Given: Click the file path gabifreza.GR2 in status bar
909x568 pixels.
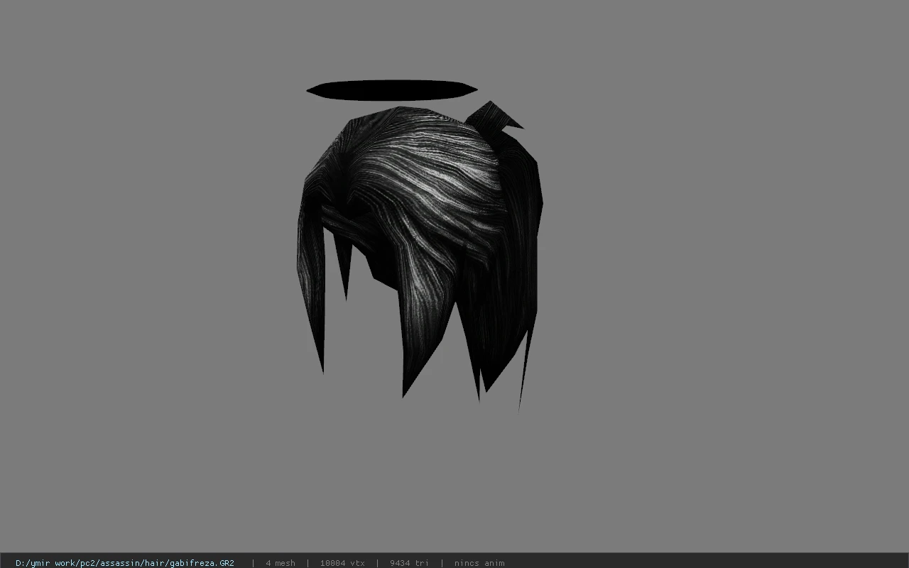Looking at the screenshot, I should pyautogui.click(x=125, y=563).
